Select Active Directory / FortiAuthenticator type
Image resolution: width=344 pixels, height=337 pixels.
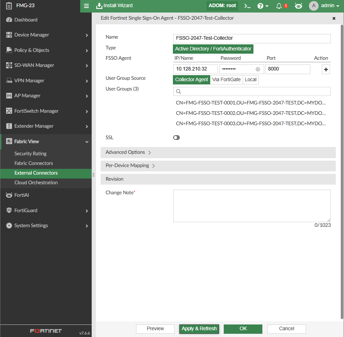click(x=213, y=49)
